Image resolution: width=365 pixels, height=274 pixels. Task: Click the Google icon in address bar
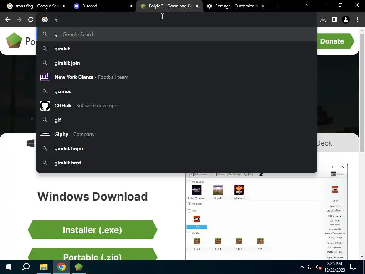(45, 20)
